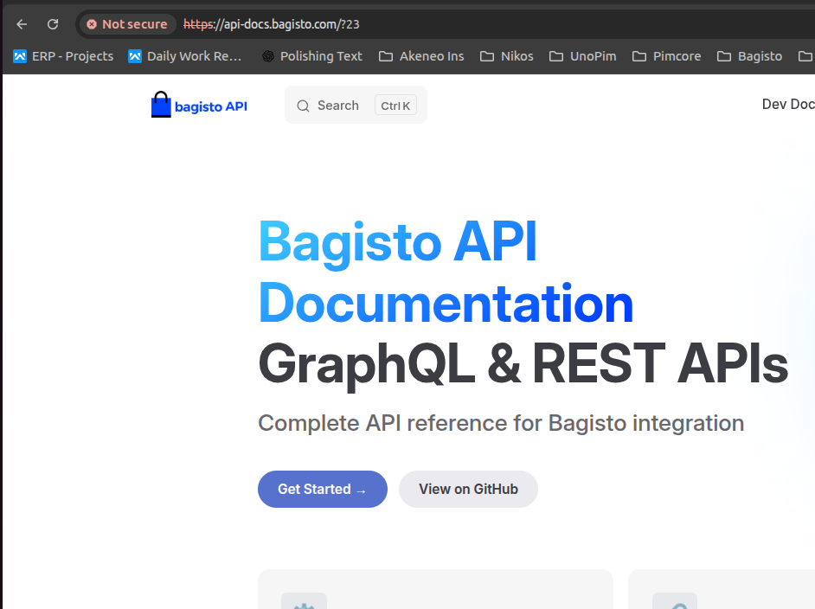Image resolution: width=815 pixels, height=609 pixels.
Task: Open the ERP - Projects bookmark
Action: click(63, 56)
